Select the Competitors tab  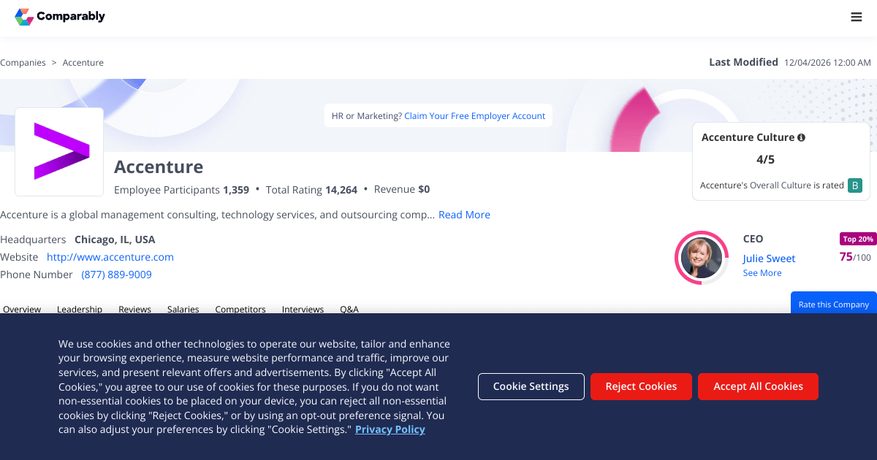tap(240, 309)
